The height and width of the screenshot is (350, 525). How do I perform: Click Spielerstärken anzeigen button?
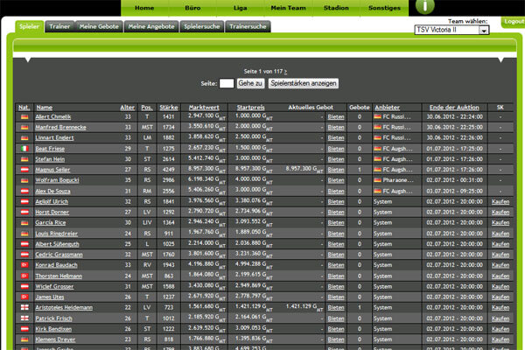(304, 83)
